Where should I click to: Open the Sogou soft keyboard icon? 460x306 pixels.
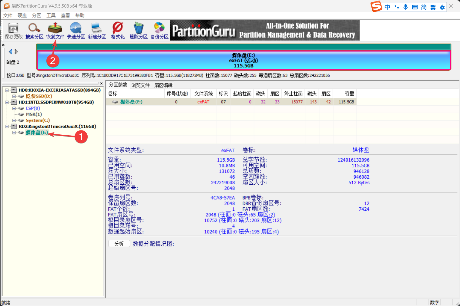415,7
